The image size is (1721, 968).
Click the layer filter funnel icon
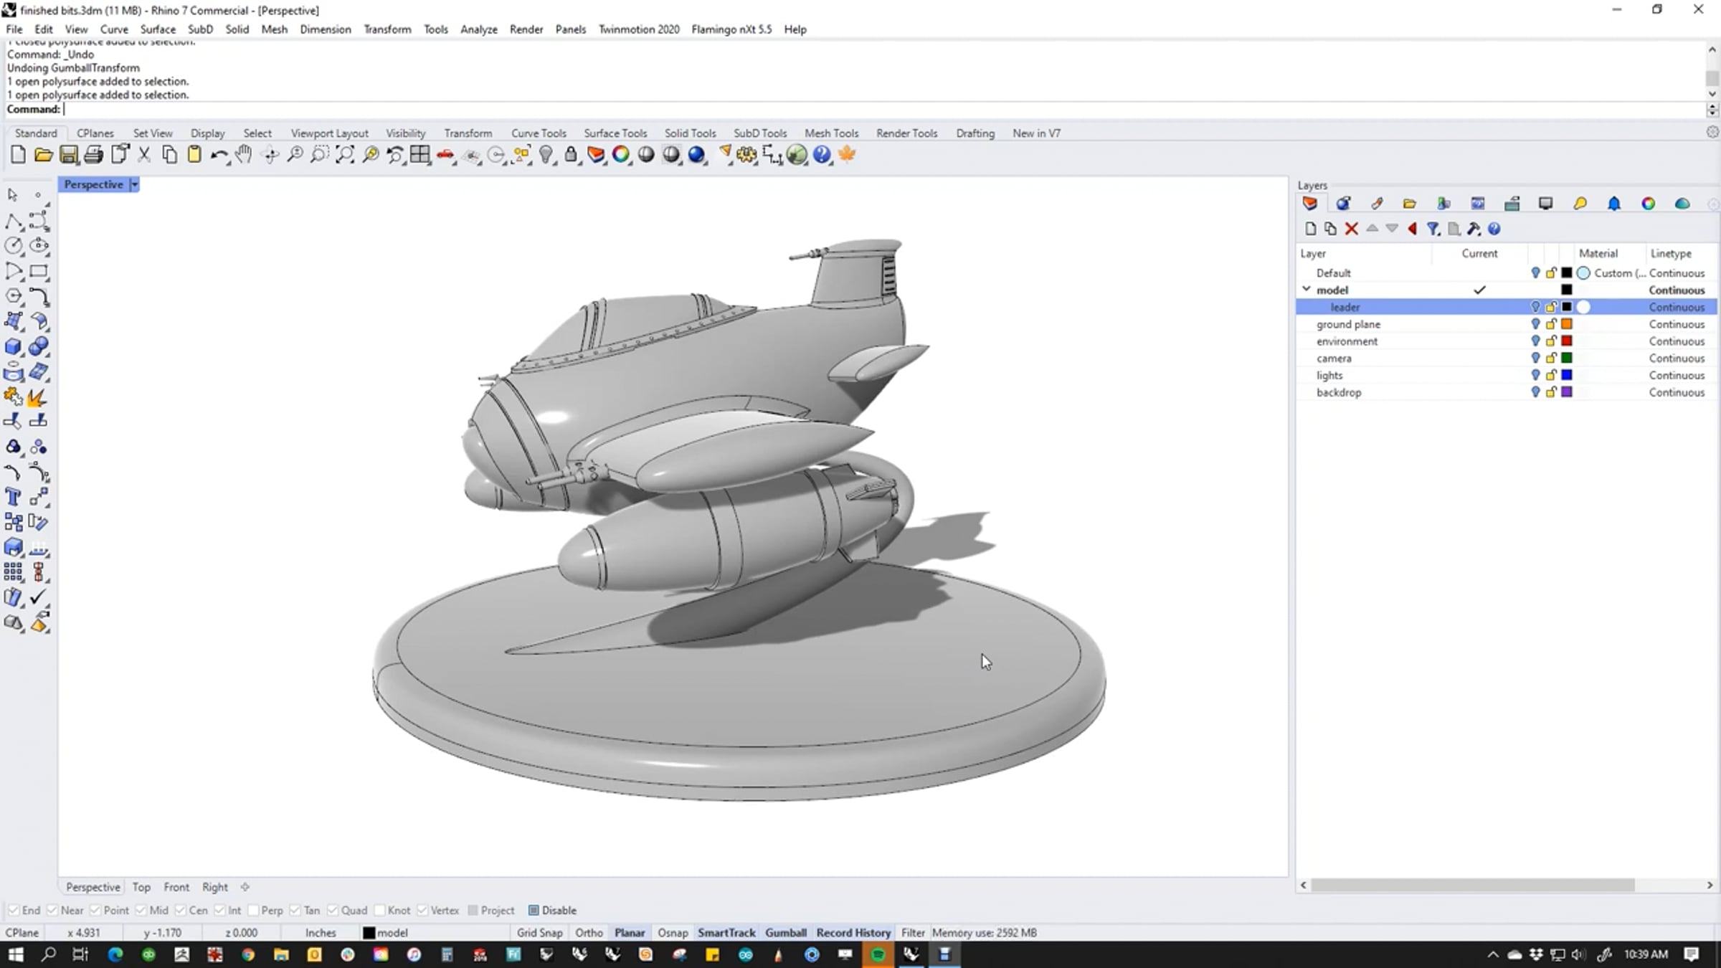[x=1433, y=229]
